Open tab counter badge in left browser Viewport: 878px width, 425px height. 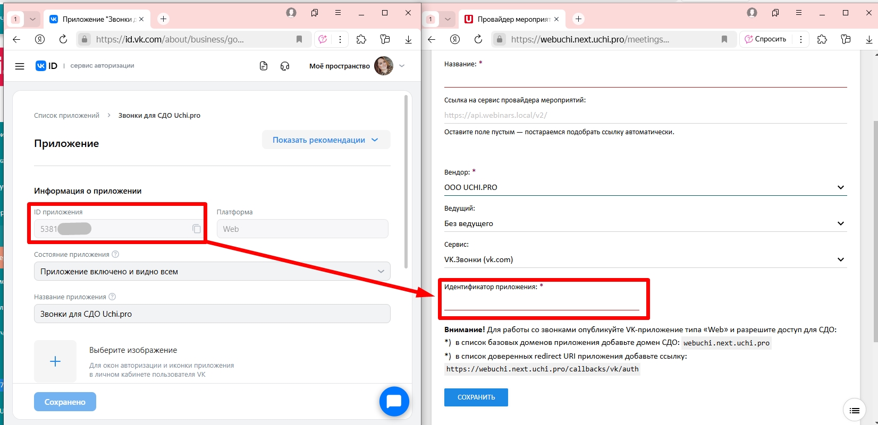[15, 19]
